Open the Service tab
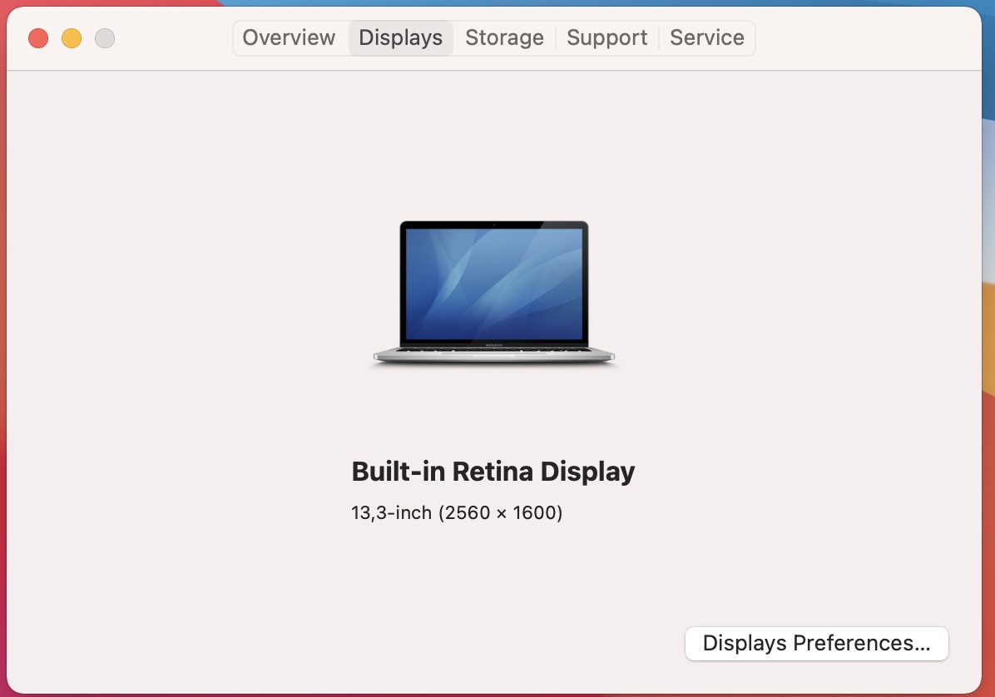995x697 pixels. point(706,37)
